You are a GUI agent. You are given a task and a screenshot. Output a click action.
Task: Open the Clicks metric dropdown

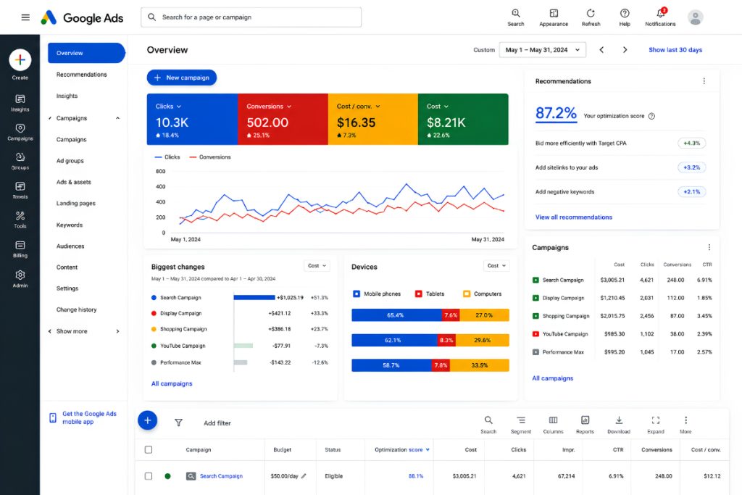[x=168, y=107]
